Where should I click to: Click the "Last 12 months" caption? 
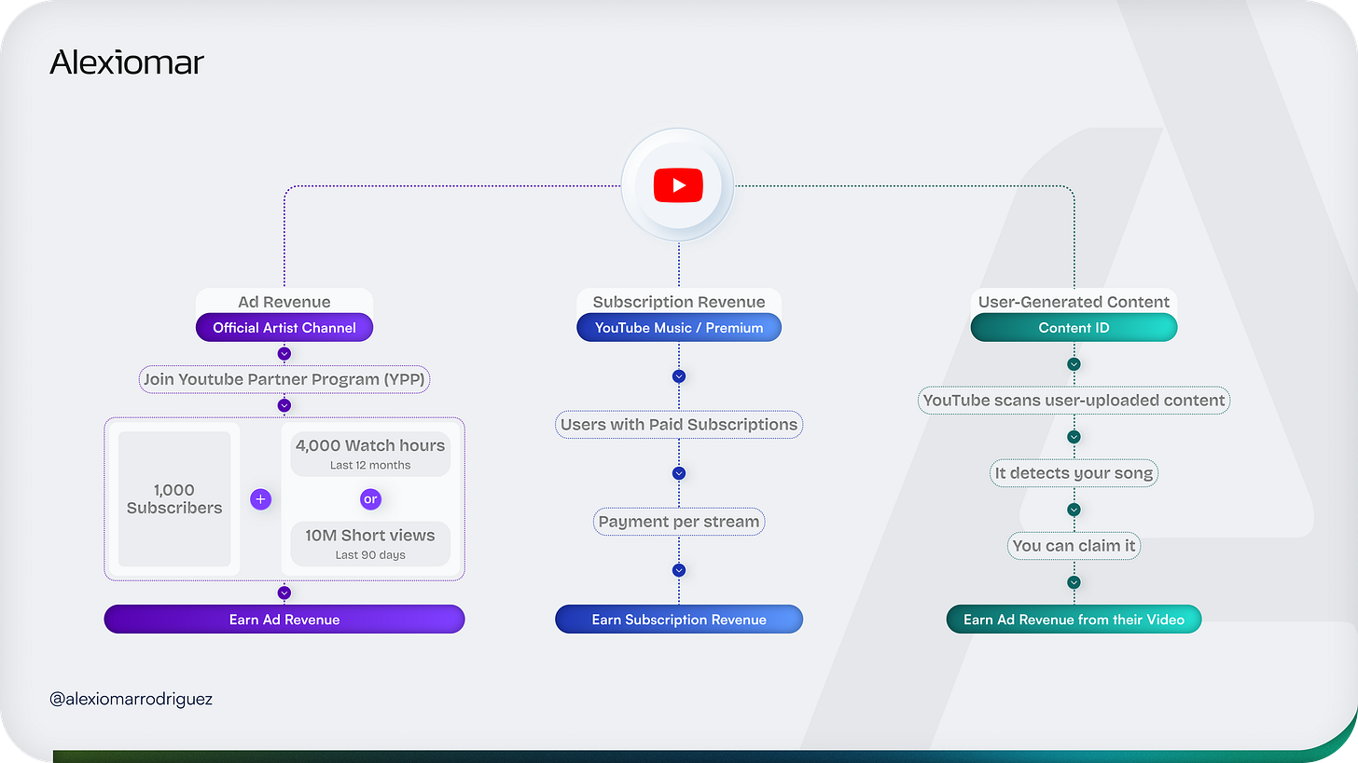[x=370, y=465]
